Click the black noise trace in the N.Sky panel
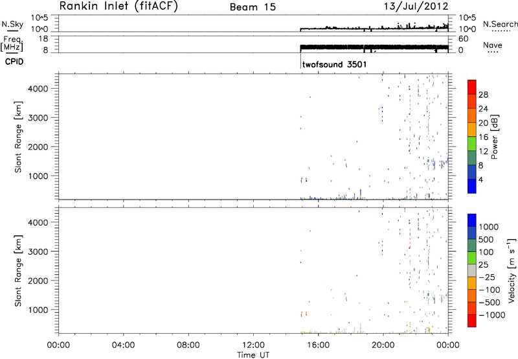Viewport: 518px width, 359px height. click(x=374, y=28)
